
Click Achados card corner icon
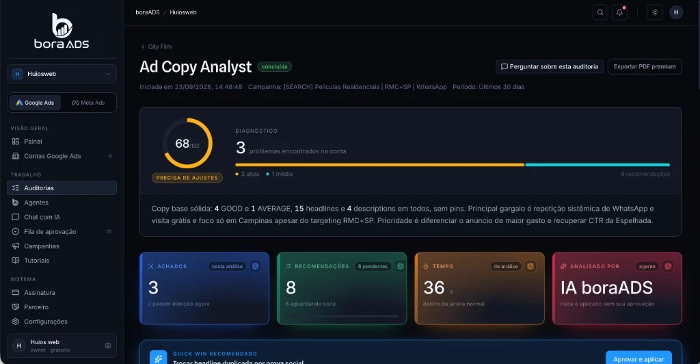256,267
